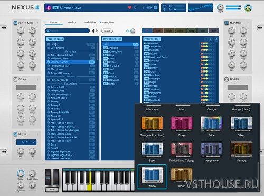264x196 pixels.
Task: Click the hold button below the pitch wheels
Action: pos(52,189)
